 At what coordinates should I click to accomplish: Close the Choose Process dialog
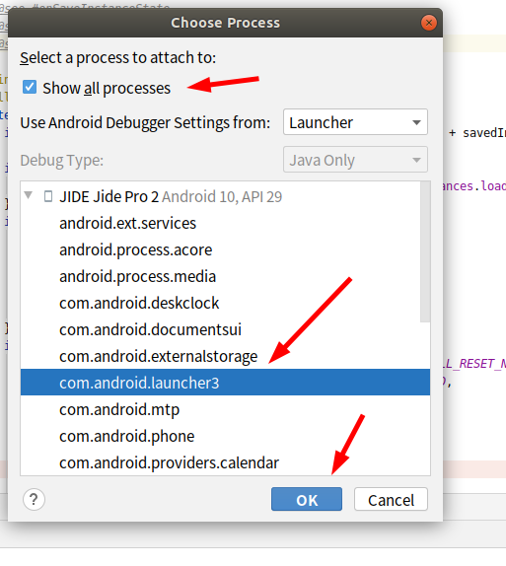(429, 23)
